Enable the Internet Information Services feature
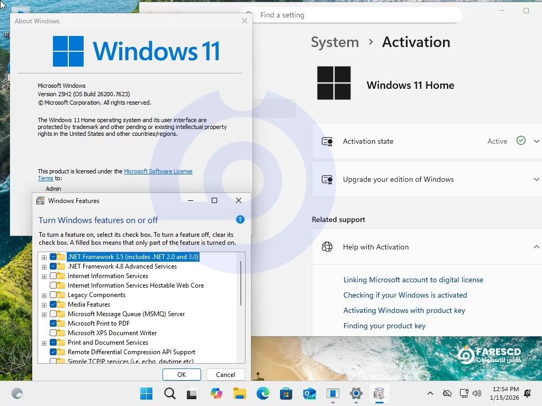The image size is (542, 406). click(x=54, y=275)
